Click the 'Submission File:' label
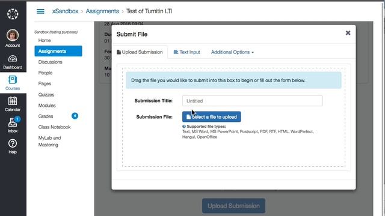Viewport: 385px width, 216px height. click(x=154, y=117)
